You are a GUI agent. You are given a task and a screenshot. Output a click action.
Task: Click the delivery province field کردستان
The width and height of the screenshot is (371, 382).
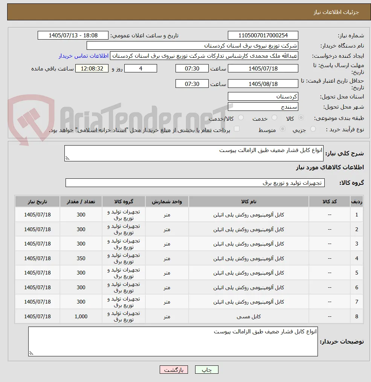(263, 97)
